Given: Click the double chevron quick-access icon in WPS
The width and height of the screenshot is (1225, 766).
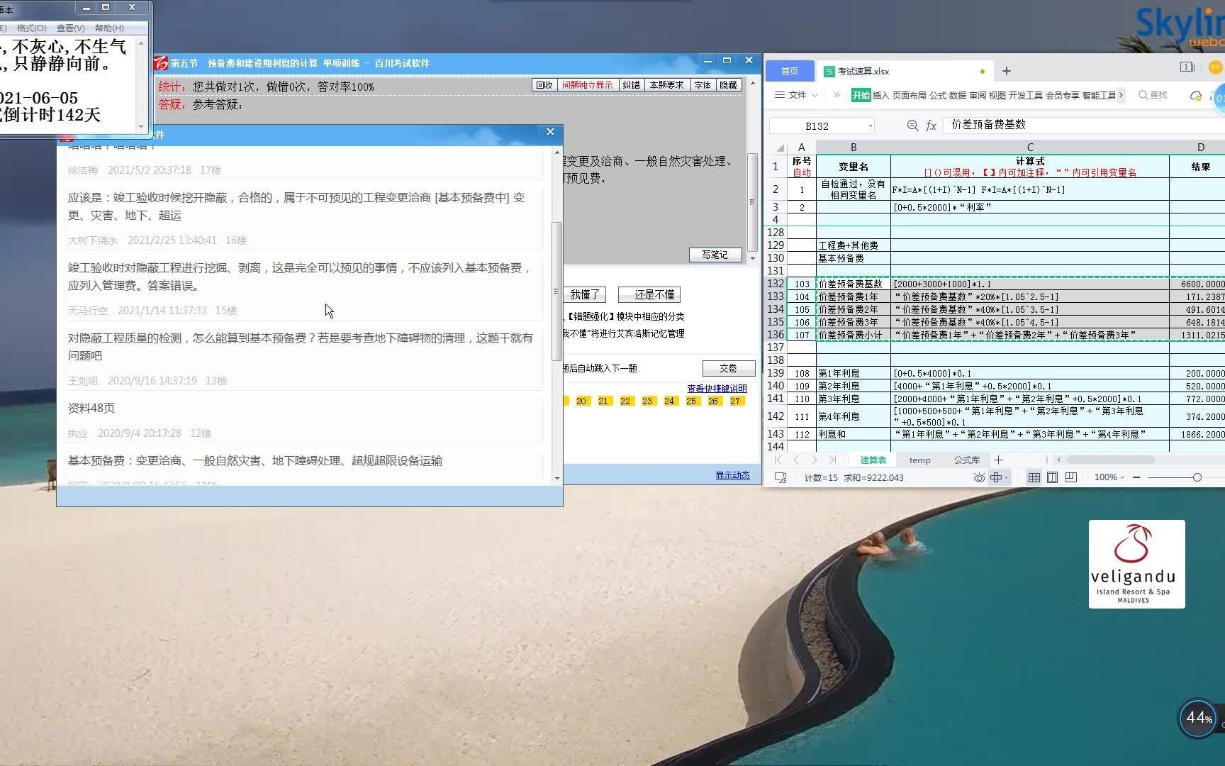Looking at the screenshot, I should (837, 95).
